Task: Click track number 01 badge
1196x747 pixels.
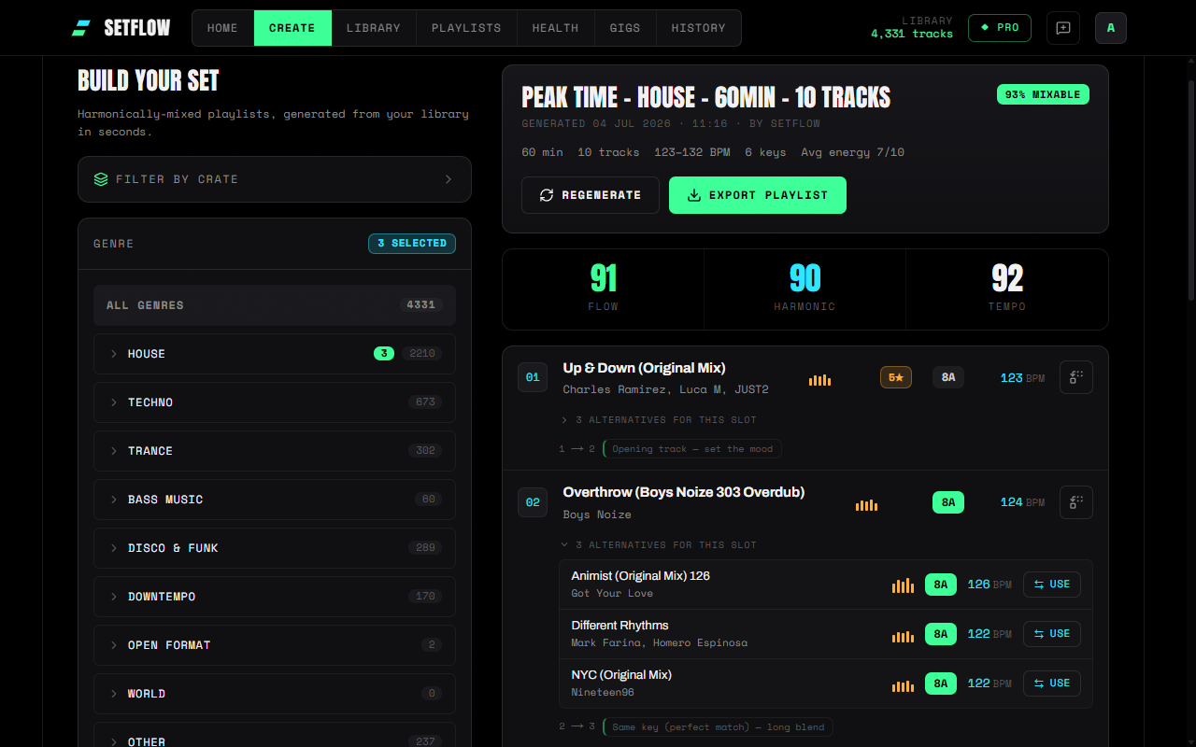Action: pyautogui.click(x=533, y=377)
